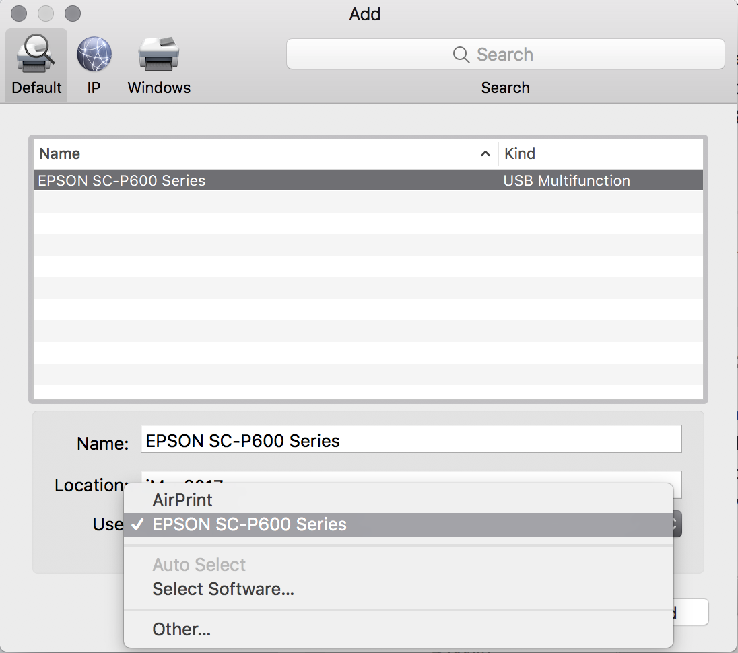738x653 pixels.
Task: Switch to the Windows printer icon
Action: click(159, 54)
